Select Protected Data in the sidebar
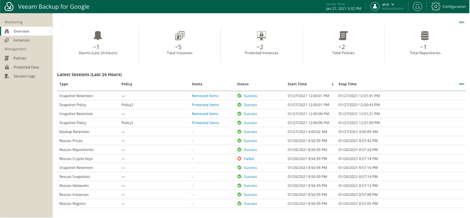Viewport: 470px width, 218px height. click(26, 67)
